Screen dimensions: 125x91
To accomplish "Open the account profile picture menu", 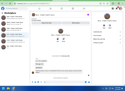I will 120,9.
